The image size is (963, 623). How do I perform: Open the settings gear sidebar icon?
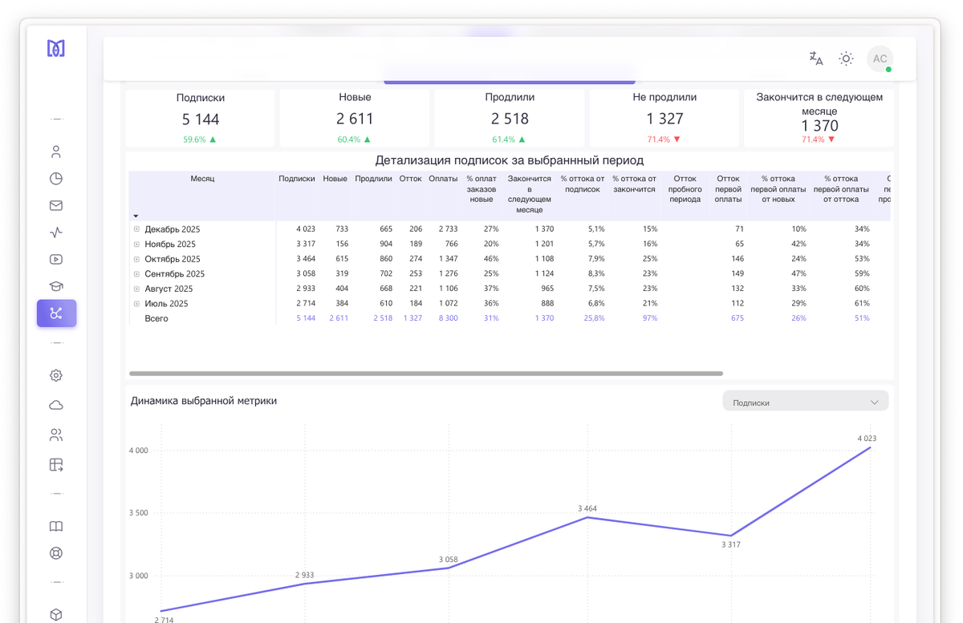click(x=56, y=375)
